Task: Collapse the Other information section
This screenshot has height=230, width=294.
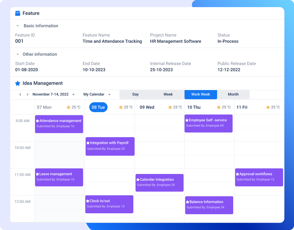Action: click(18, 54)
